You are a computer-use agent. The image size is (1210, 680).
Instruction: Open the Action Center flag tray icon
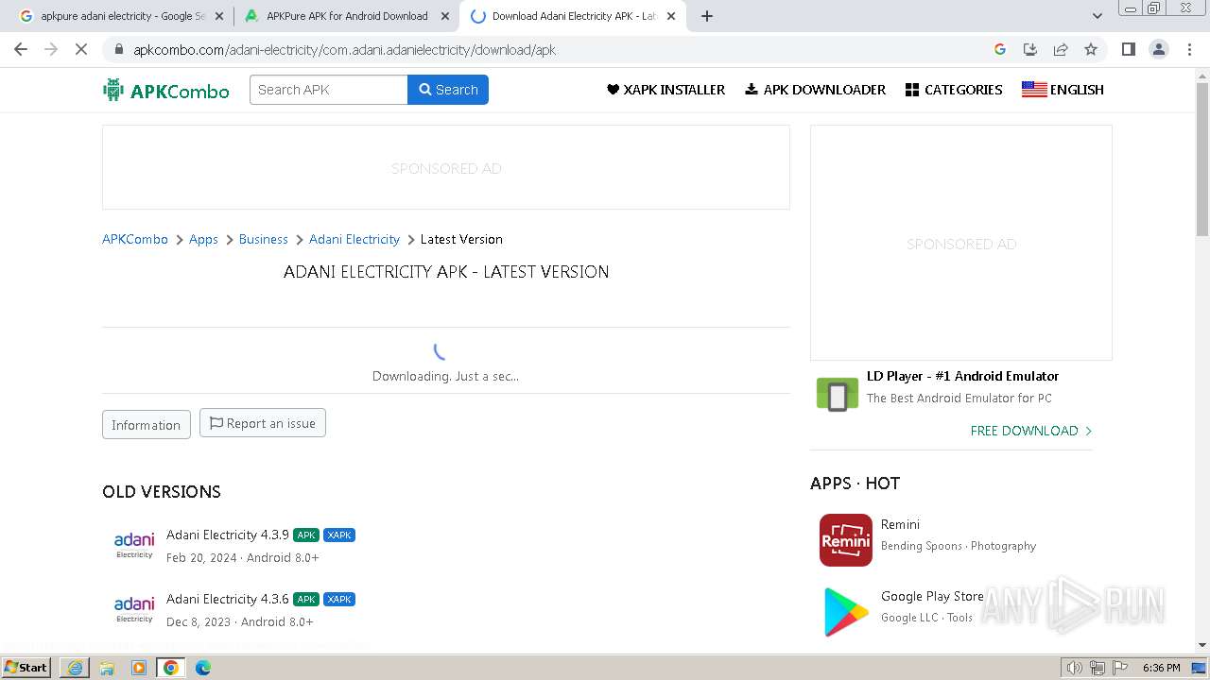1119,668
